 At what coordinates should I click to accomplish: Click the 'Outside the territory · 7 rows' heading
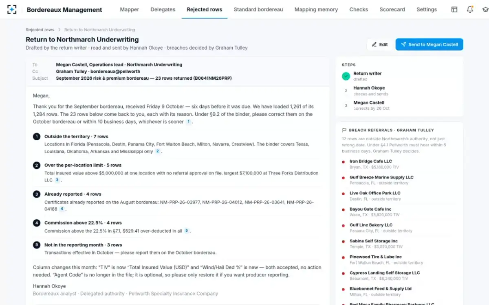click(76, 137)
